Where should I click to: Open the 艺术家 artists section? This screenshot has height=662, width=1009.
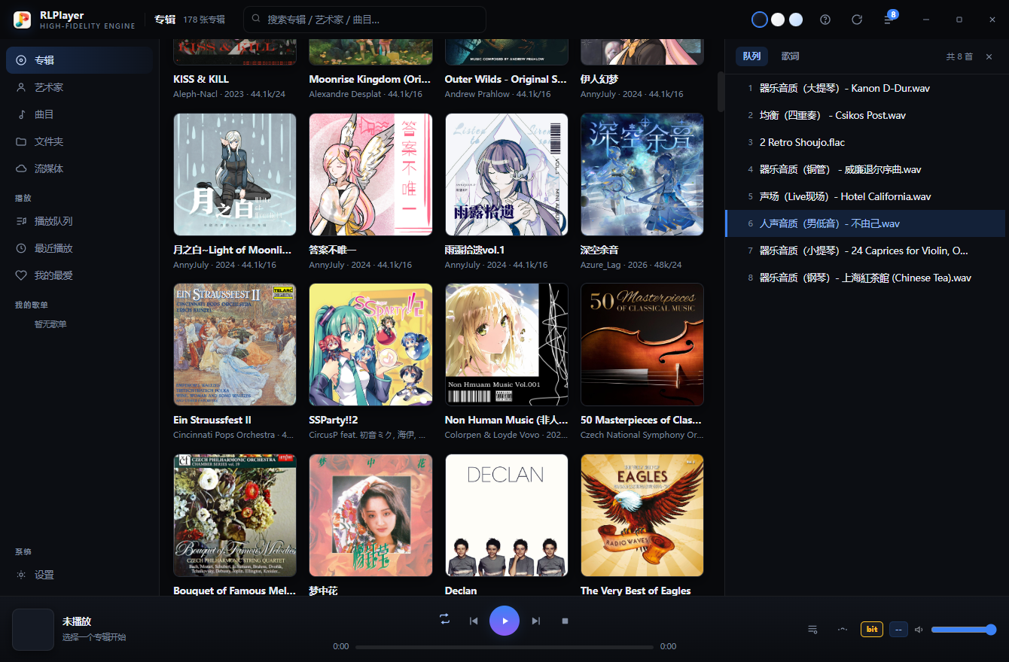(x=79, y=87)
